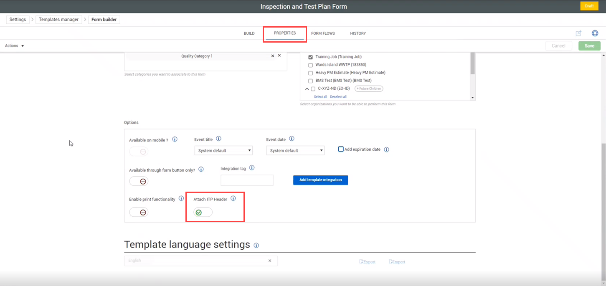606x286 pixels.
Task: Click the Deselect all link
Action: (x=338, y=96)
